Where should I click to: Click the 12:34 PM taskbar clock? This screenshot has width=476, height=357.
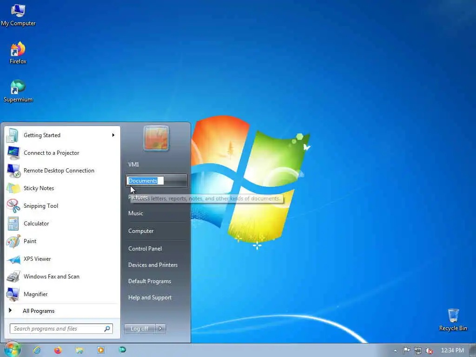point(452,350)
